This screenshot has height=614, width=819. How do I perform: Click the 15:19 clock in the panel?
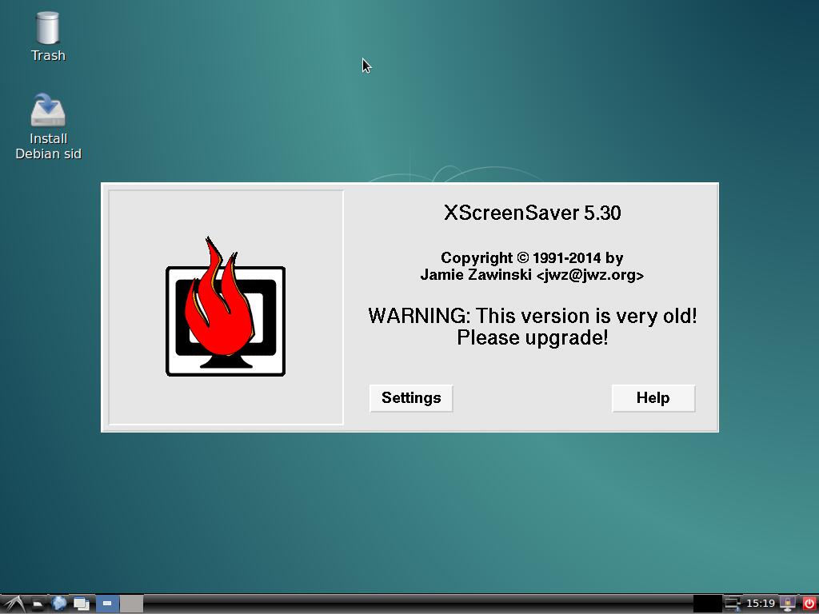tap(761, 604)
